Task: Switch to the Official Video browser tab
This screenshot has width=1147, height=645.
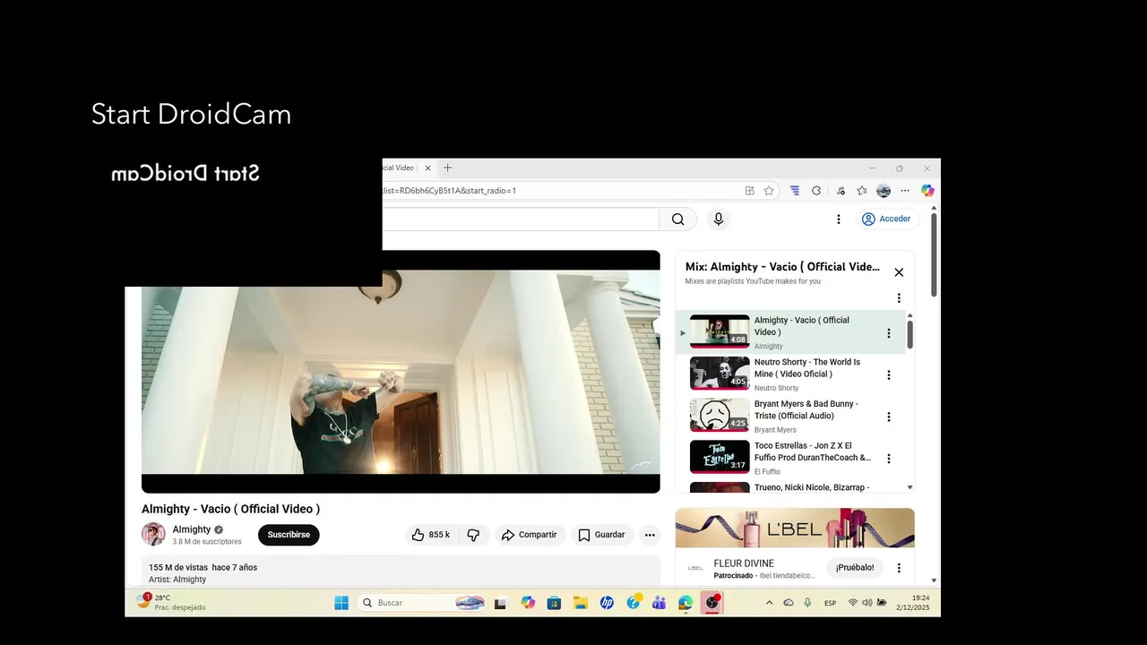Action: click(x=400, y=168)
